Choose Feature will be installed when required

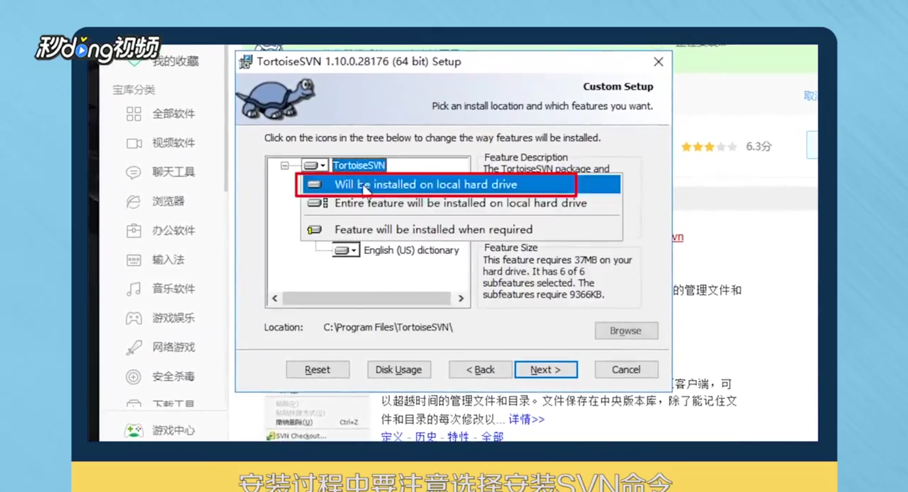pos(461,229)
